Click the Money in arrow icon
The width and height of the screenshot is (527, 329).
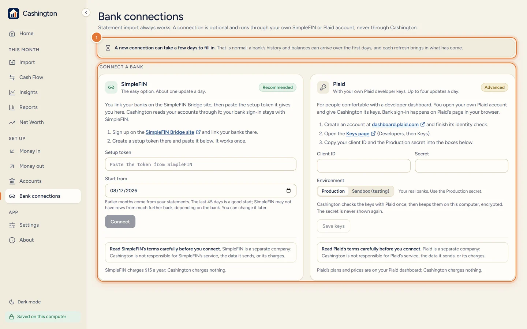[12, 151]
